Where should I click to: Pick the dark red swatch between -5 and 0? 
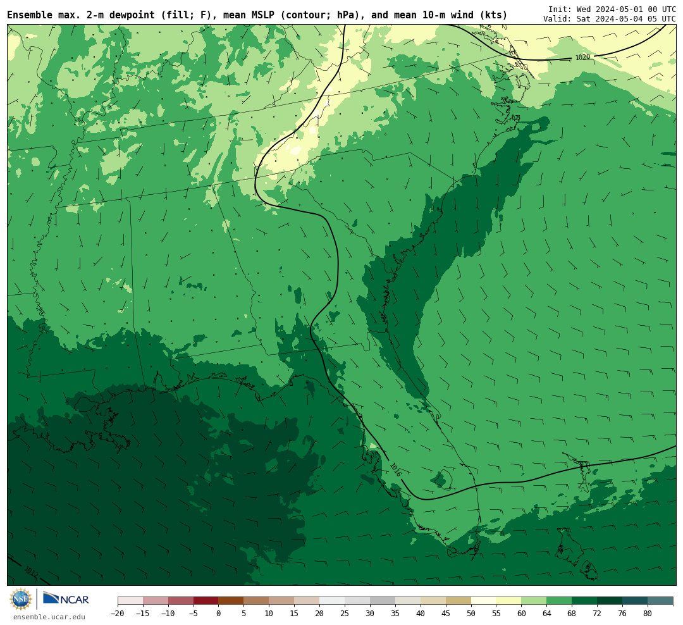pos(206,601)
